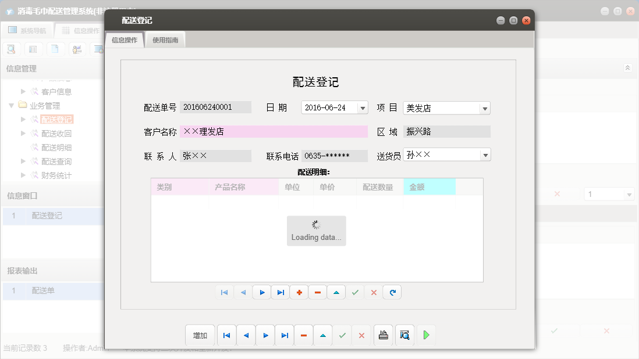
Task: Go to next detail record arrow
Action: coord(261,292)
